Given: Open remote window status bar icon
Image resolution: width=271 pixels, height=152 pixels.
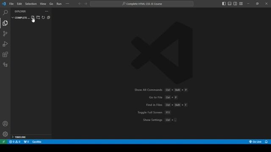Looking at the screenshot, I should point(4,142).
